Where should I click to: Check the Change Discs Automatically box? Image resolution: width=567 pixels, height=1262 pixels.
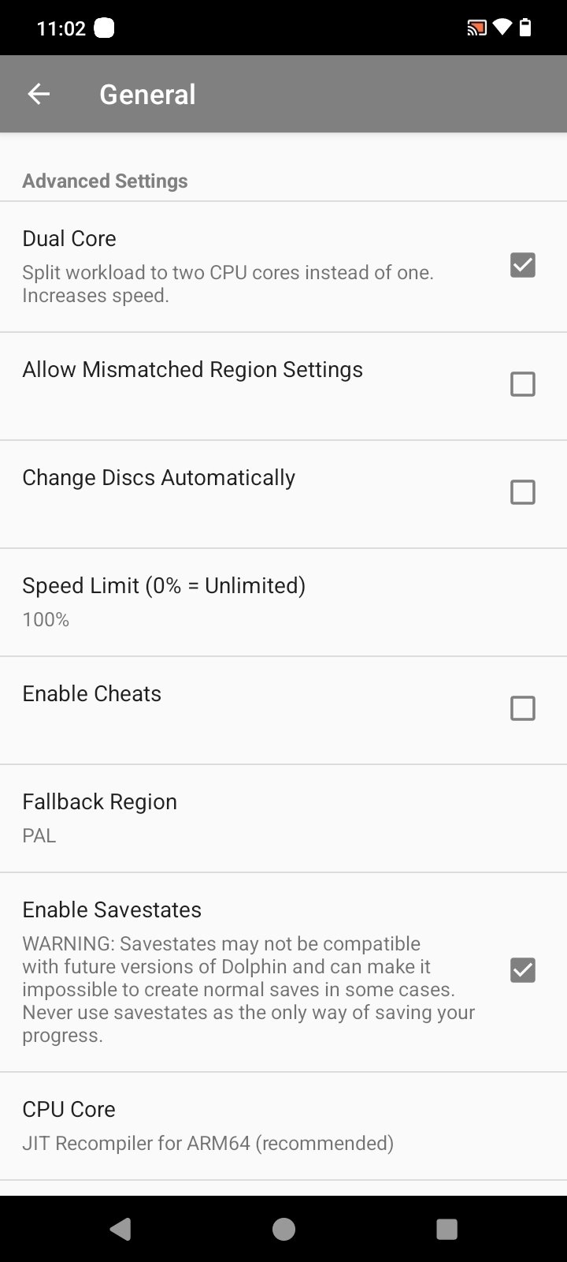point(522,492)
